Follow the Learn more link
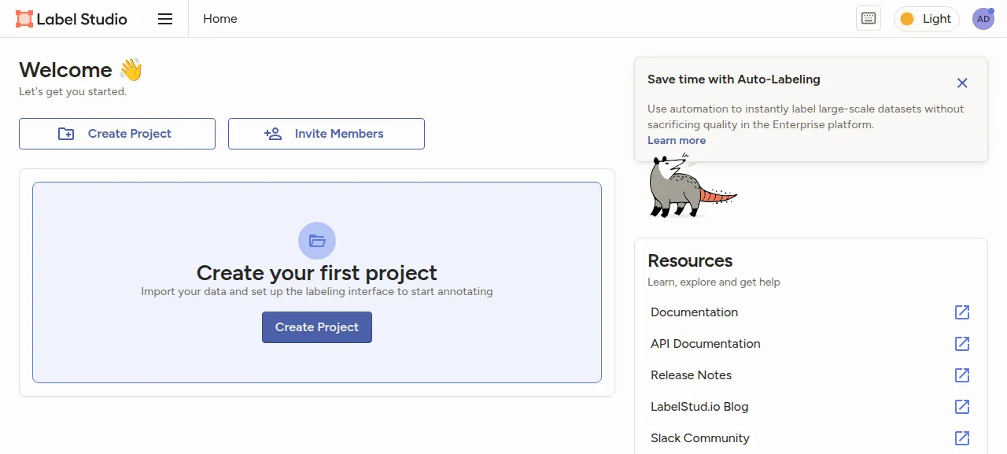Image resolution: width=1007 pixels, height=454 pixels. click(x=677, y=140)
